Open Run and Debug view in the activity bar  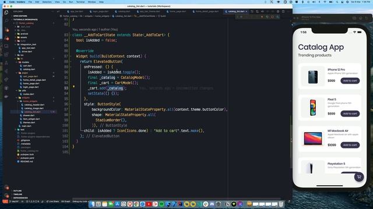6,38
